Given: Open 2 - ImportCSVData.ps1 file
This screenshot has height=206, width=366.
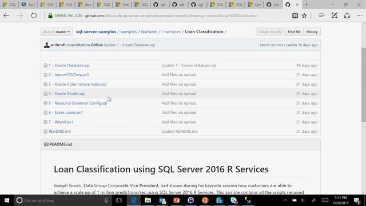Looking at the screenshot, I should click(x=69, y=75).
